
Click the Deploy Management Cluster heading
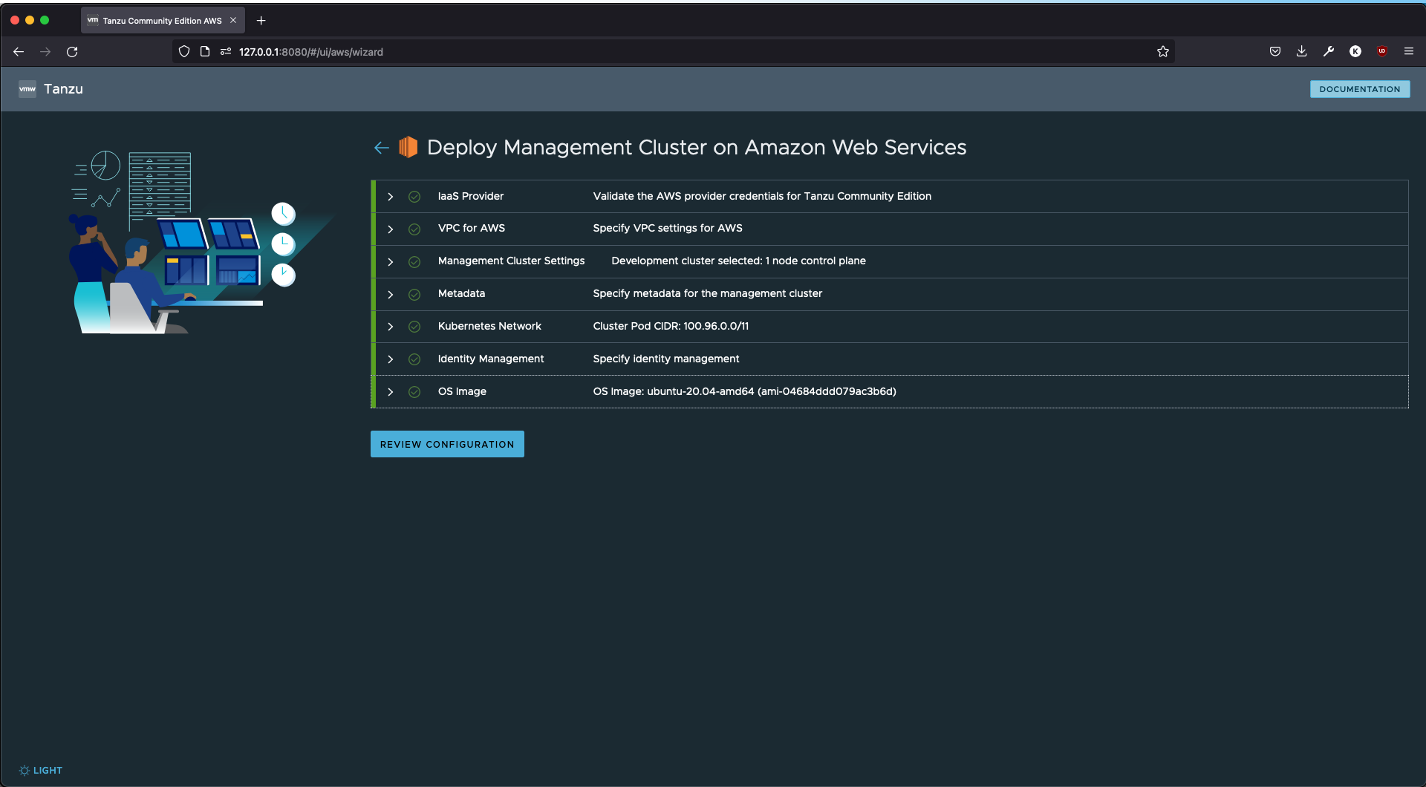[697, 147]
